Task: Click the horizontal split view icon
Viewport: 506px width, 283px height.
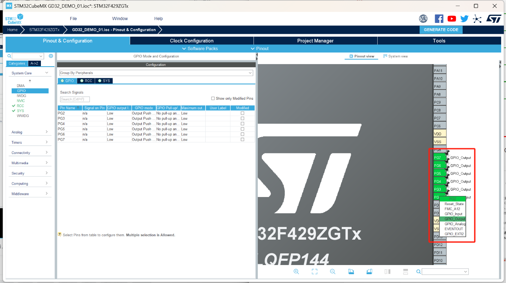Action: point(406,271)
